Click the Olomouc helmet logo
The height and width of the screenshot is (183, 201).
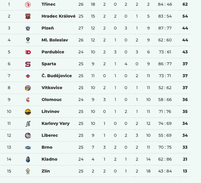tap(28, 100)
